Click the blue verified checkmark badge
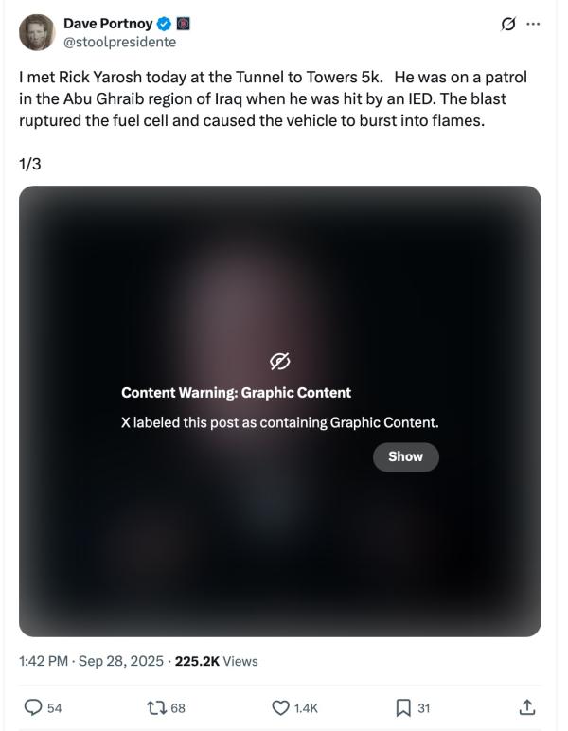The width and height of the screenshot is (568, 731). pos(164,24)
